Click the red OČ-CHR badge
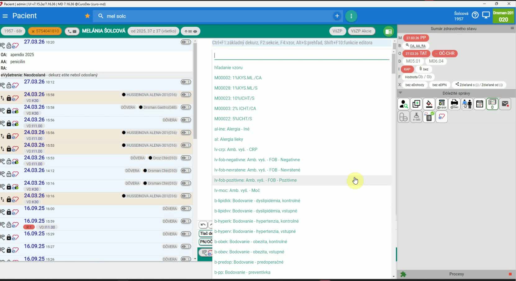516x281 pixels. pos(445,53)
